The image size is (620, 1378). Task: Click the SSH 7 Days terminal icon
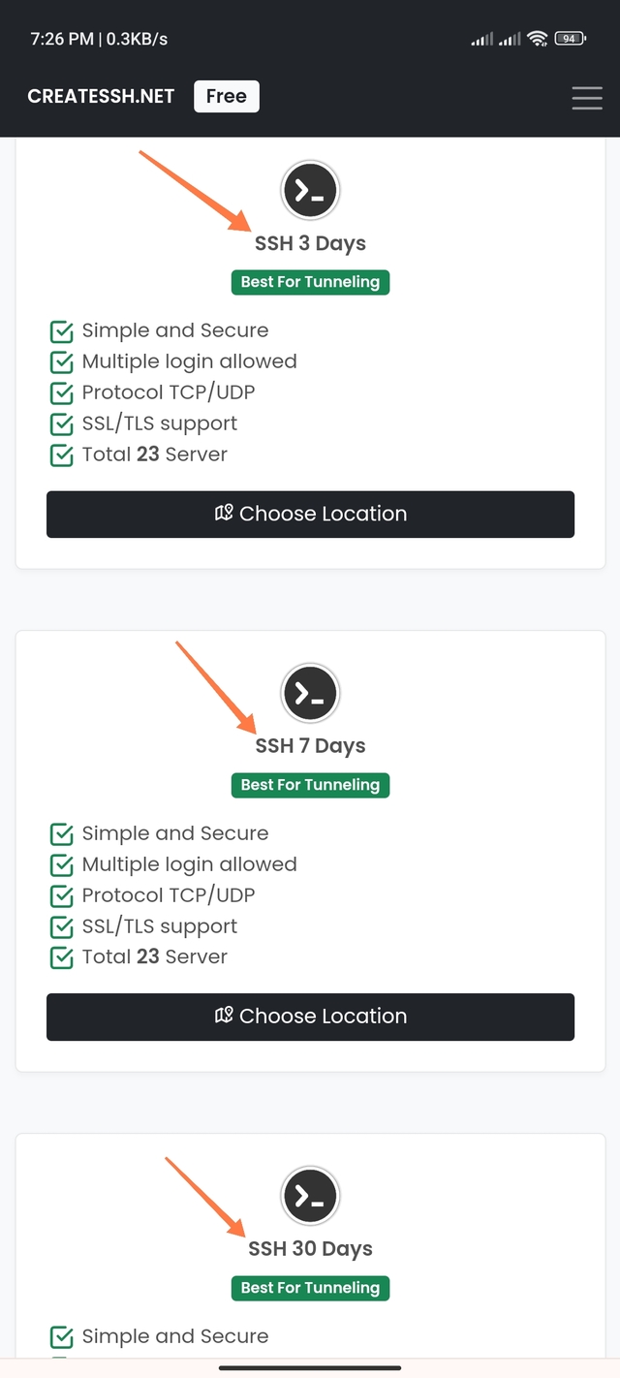pyautogui.click(x=310, y=693)
